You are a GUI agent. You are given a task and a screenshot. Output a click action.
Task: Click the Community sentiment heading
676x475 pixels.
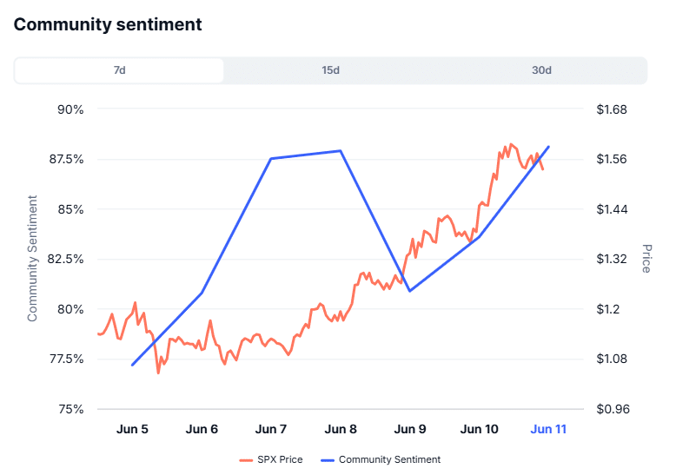tap(108, 24)
